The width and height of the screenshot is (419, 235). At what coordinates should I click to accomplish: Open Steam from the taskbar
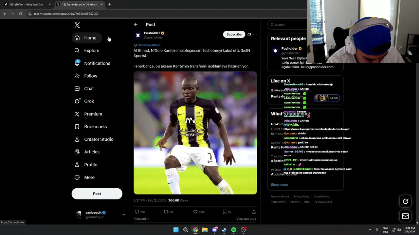click(x=224, y=230)
